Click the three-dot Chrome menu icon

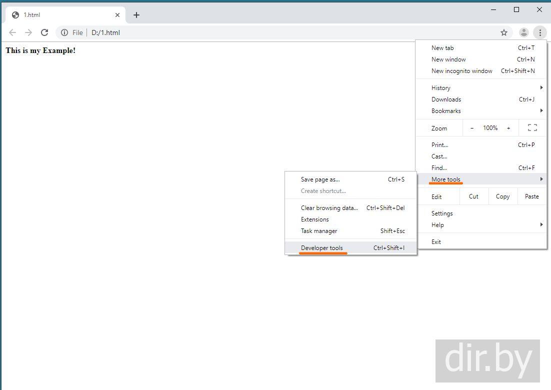[540, 32]
